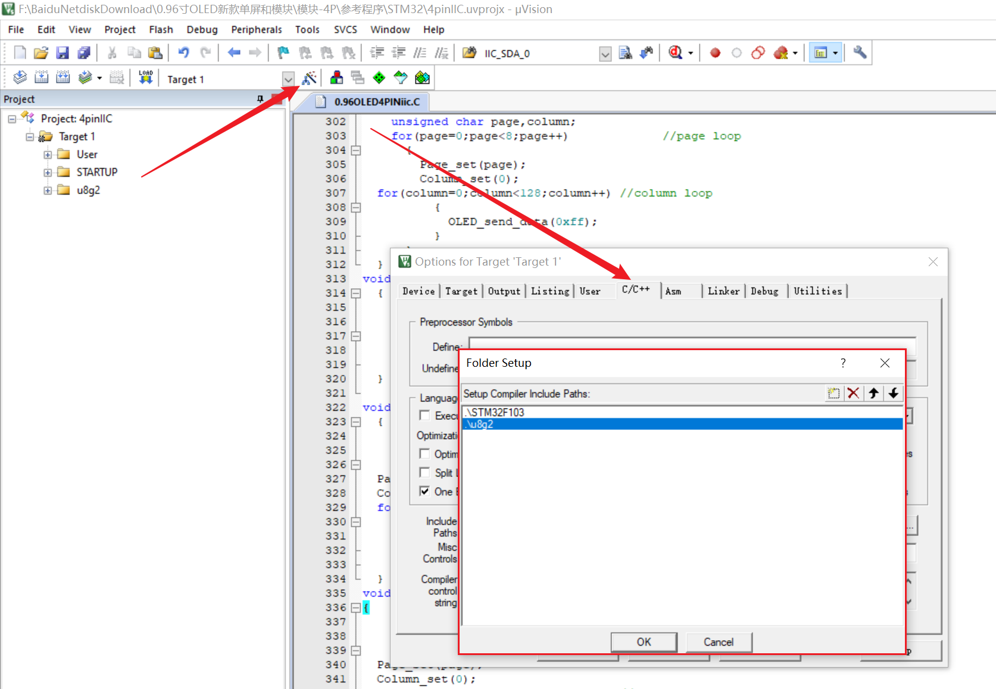Viewport: 996px width, 689px height.
Task: Open the Target 1 selection dropdown
Action: (288, 79)
